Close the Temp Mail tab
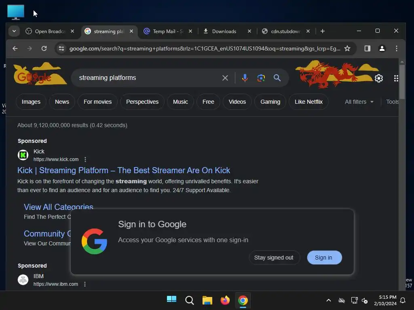 (x=190, y=31)
